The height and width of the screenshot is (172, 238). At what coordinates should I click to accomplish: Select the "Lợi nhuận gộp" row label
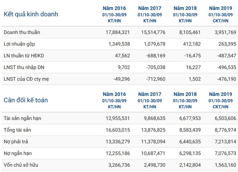pos(20,44)
